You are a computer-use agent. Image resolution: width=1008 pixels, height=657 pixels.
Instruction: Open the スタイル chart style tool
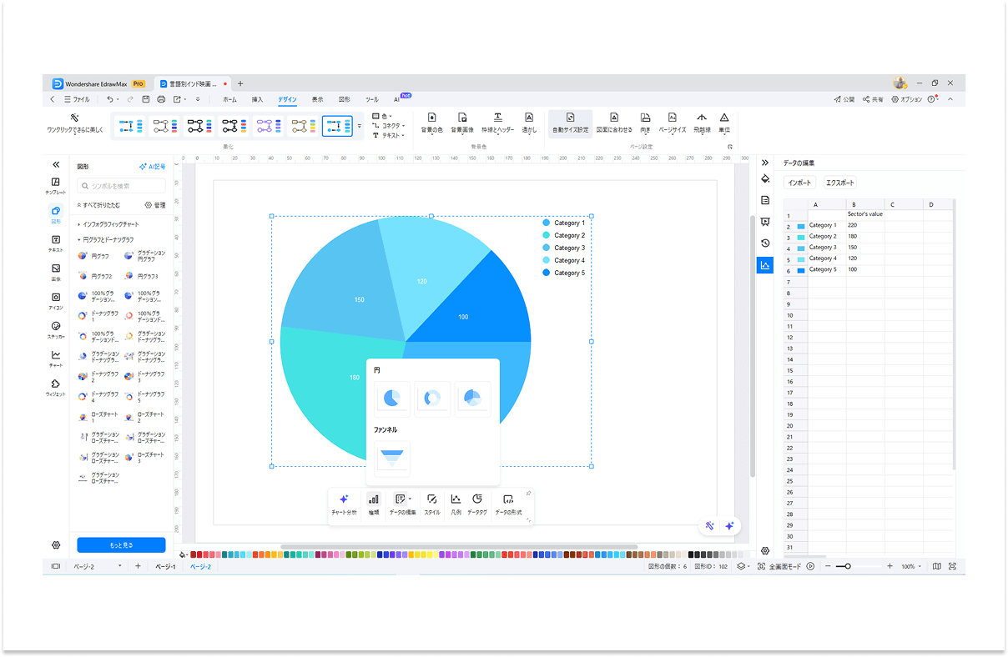(x=432, y=499)
